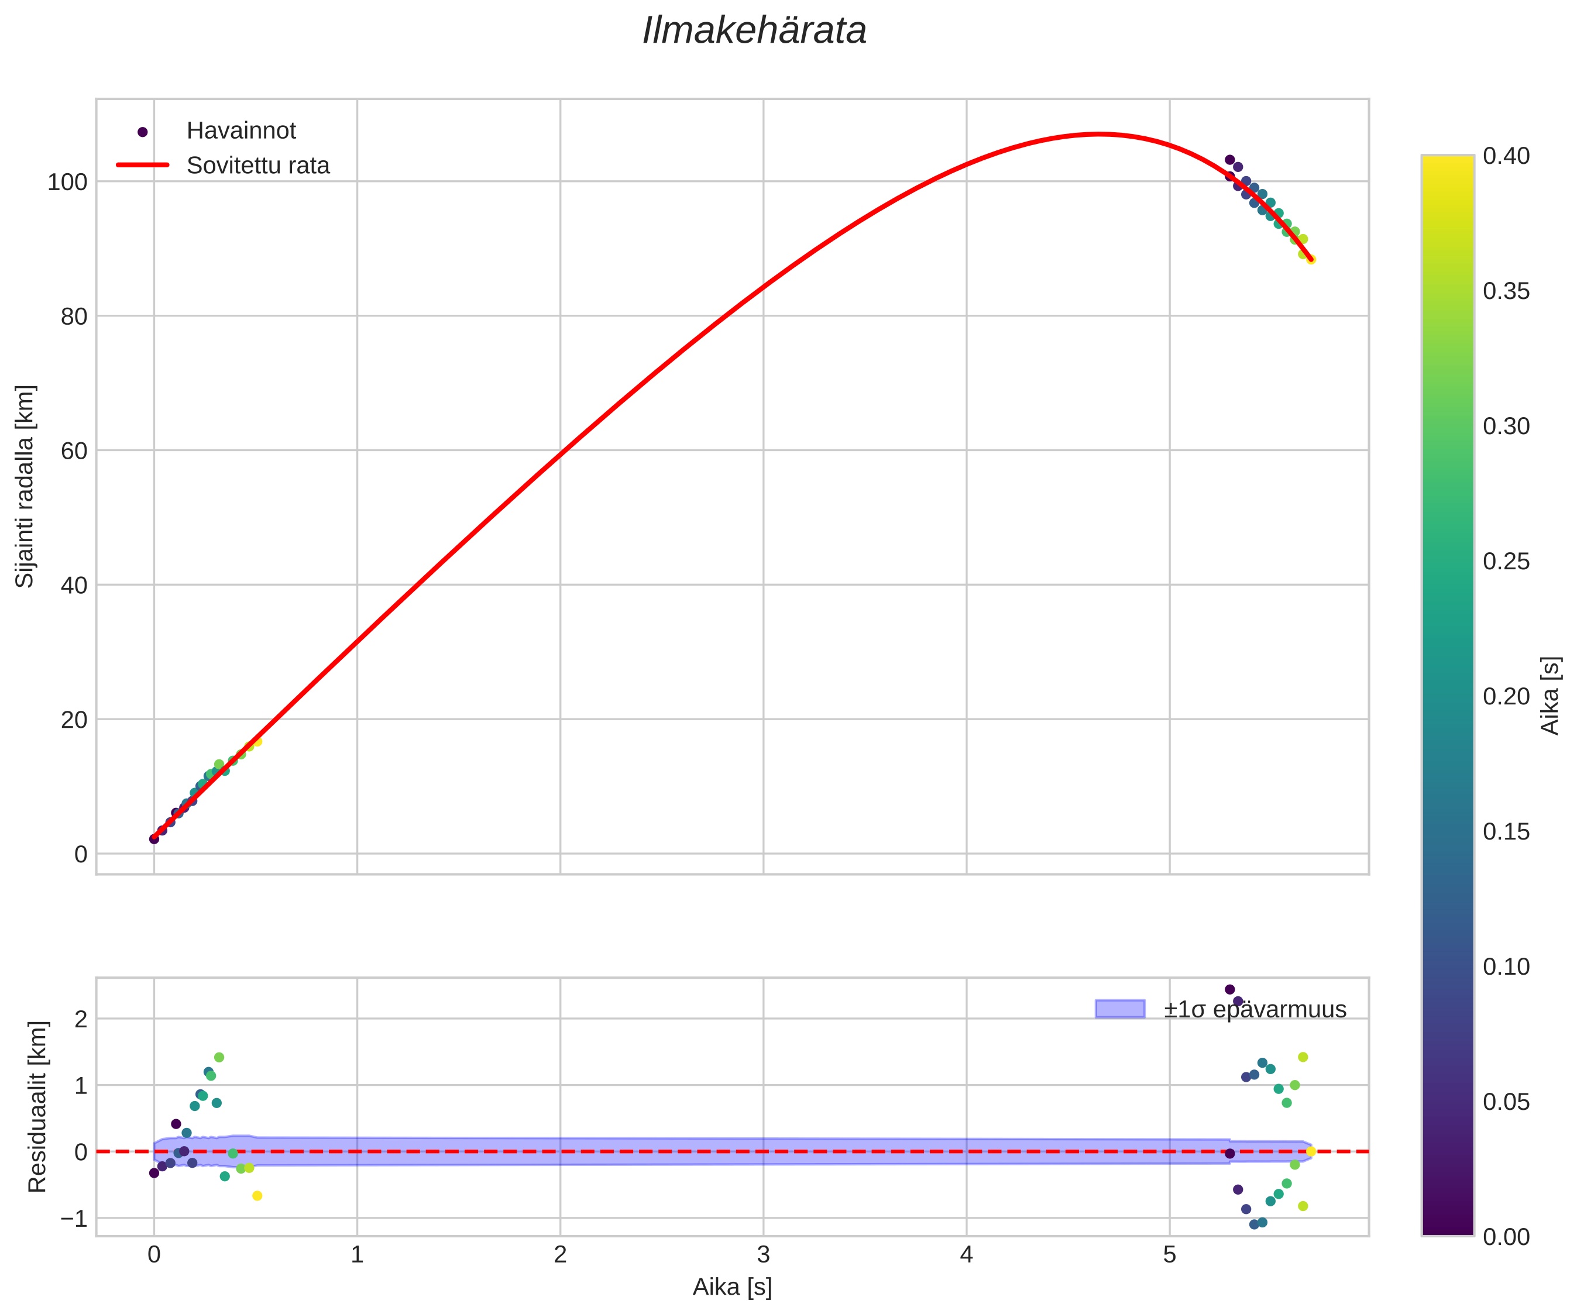Screen dimensions: 1577x1314
Task: Click the Aika [s] x-axis label
Action: coord(732,1287)
